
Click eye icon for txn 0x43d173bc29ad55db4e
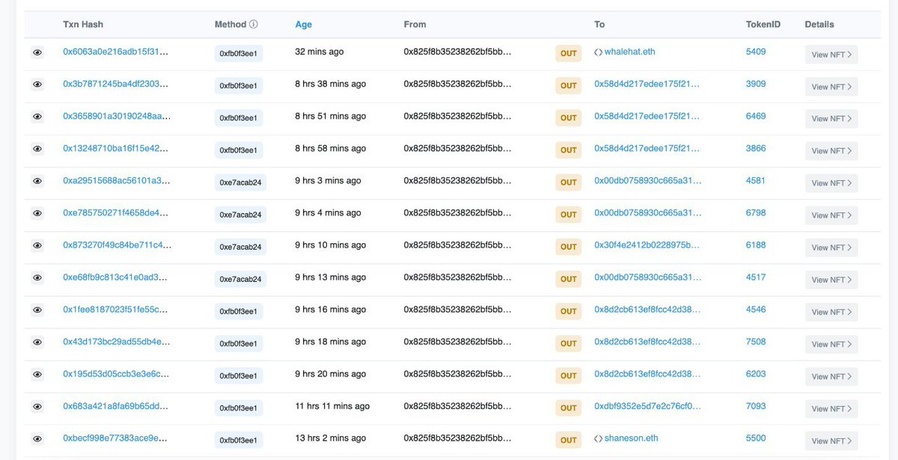(x=37, y=342)
